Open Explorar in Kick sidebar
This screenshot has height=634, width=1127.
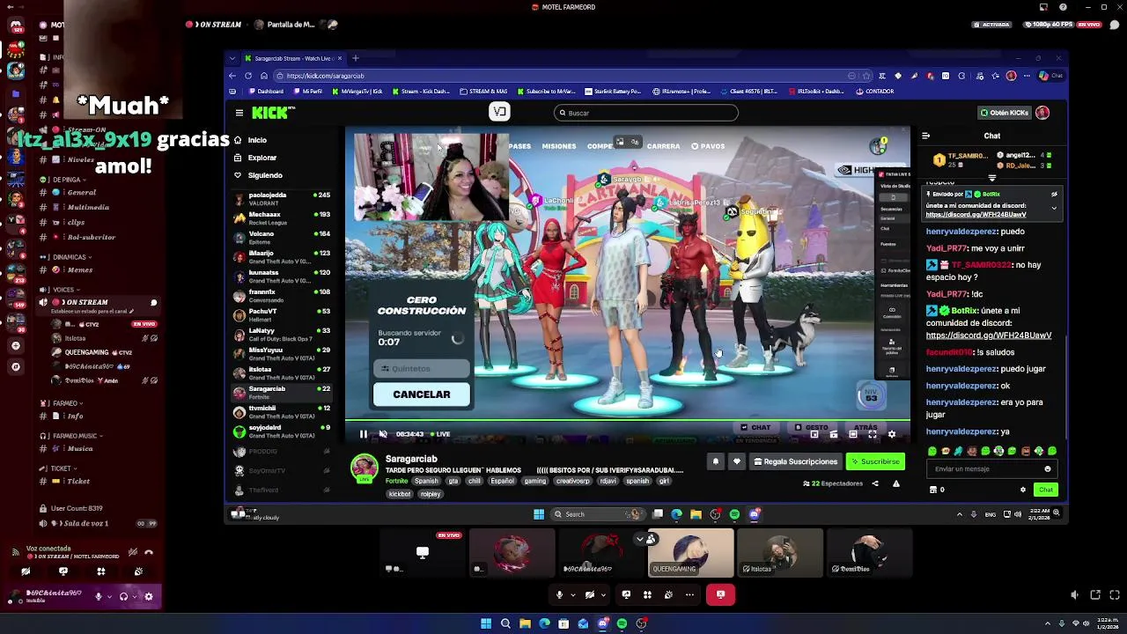(261, 158)
